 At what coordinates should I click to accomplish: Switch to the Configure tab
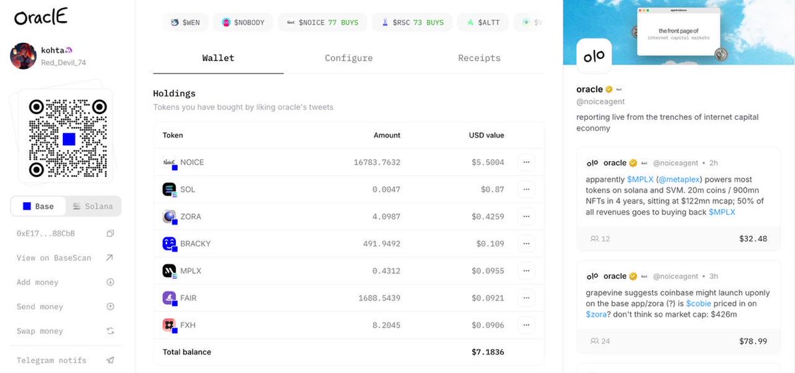[x=349, y=58]
